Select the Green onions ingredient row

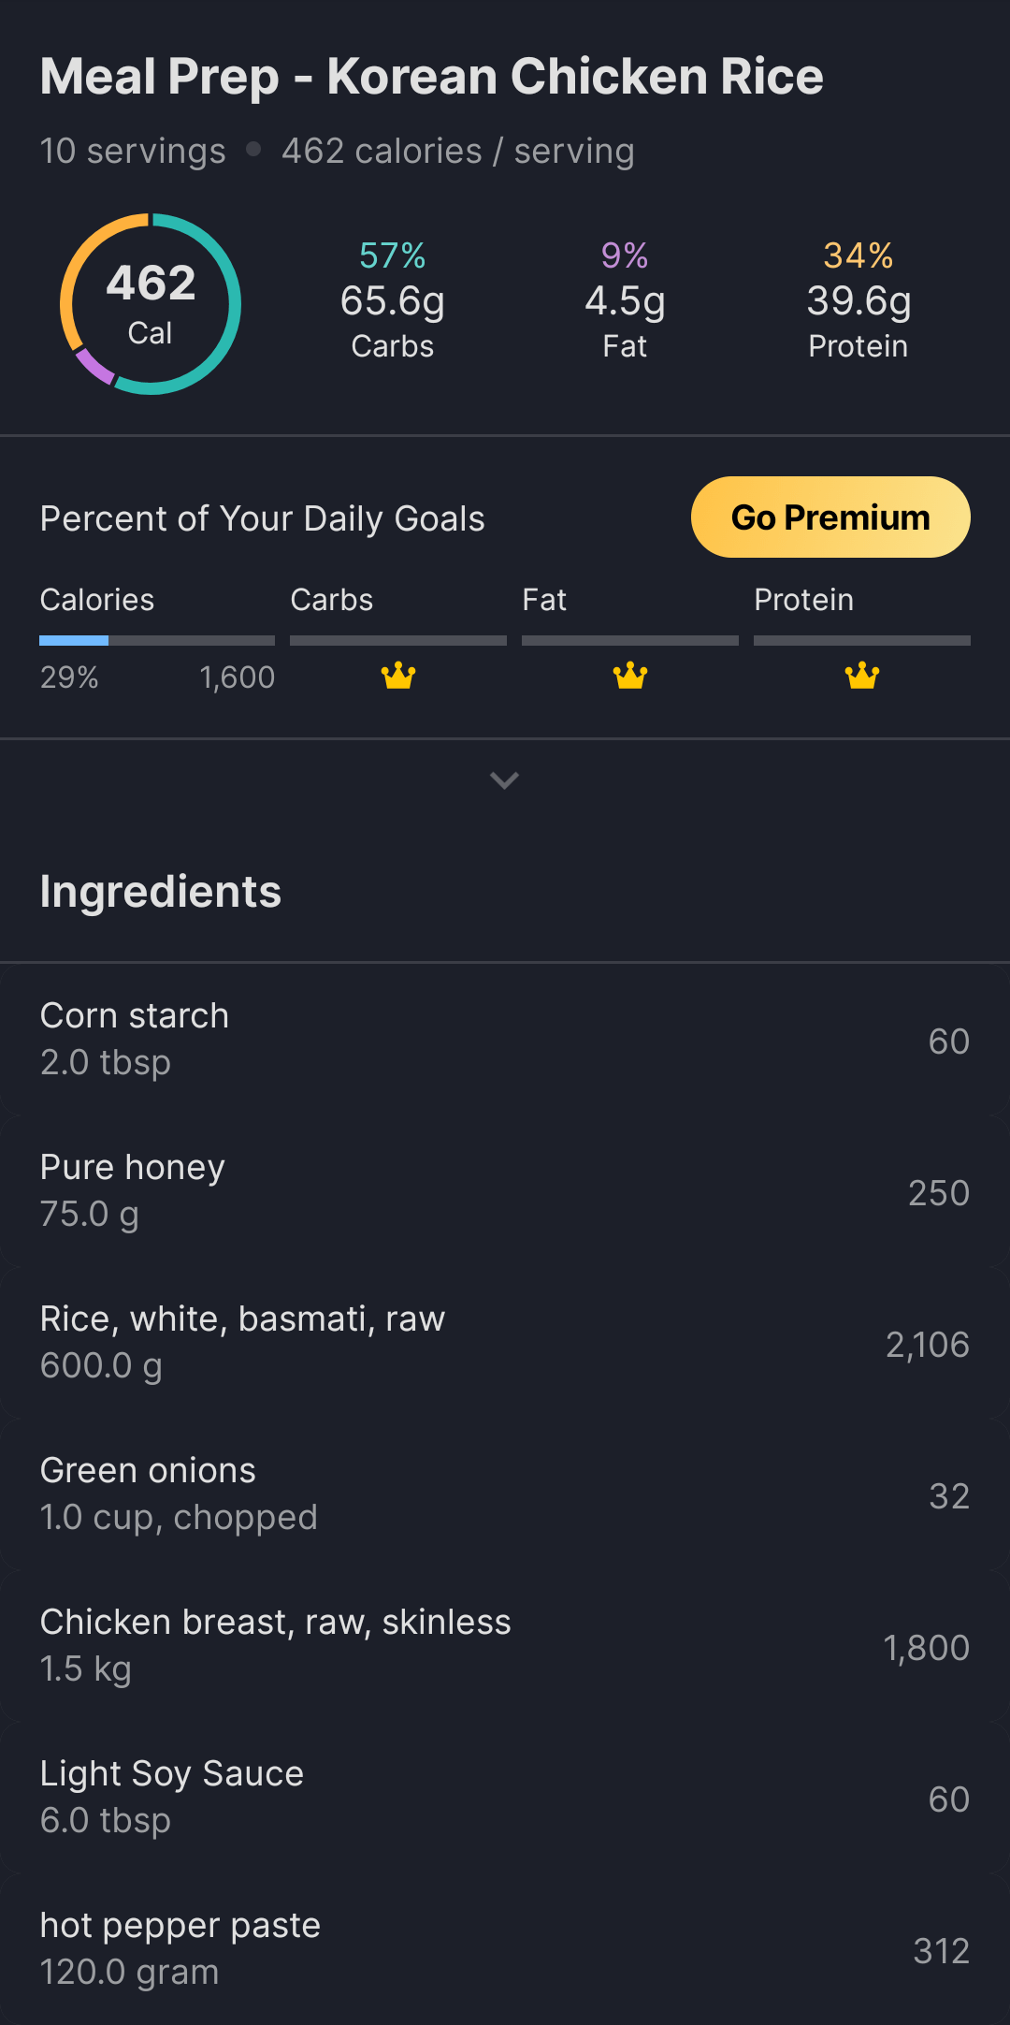(x=505, y=1494)
